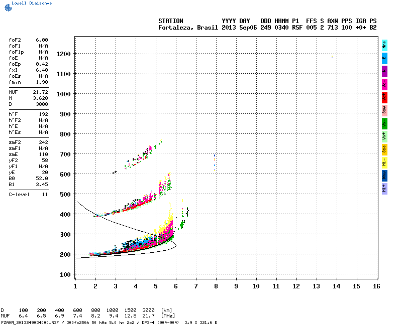This screenshot has height=326, width=402.
Task: Click the D value 3000 in side panel
Action: click(x=42, y=104)
